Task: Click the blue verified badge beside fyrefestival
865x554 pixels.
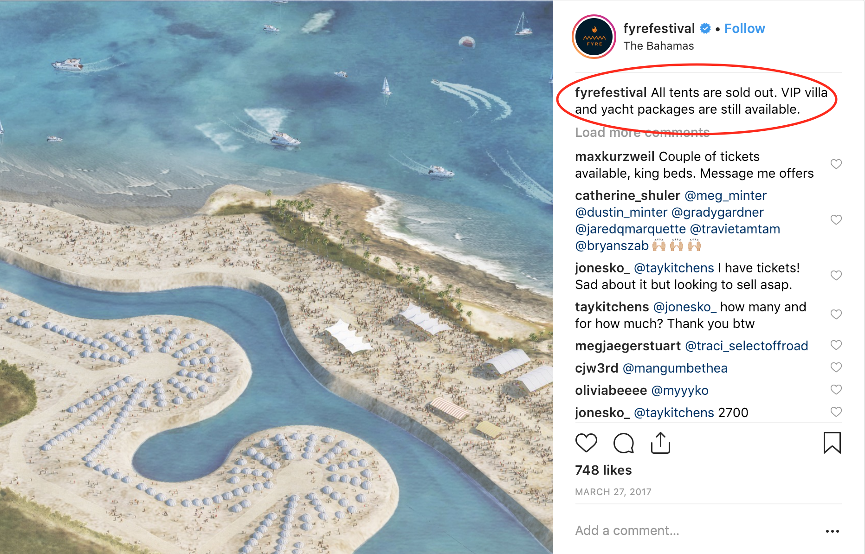Action: [705, 28]
